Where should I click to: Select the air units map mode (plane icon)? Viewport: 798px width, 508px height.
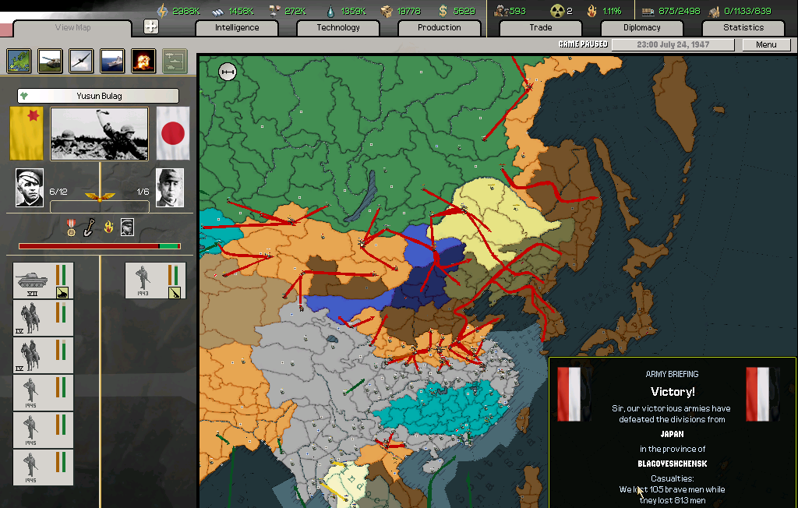click(x=81, y=61)
